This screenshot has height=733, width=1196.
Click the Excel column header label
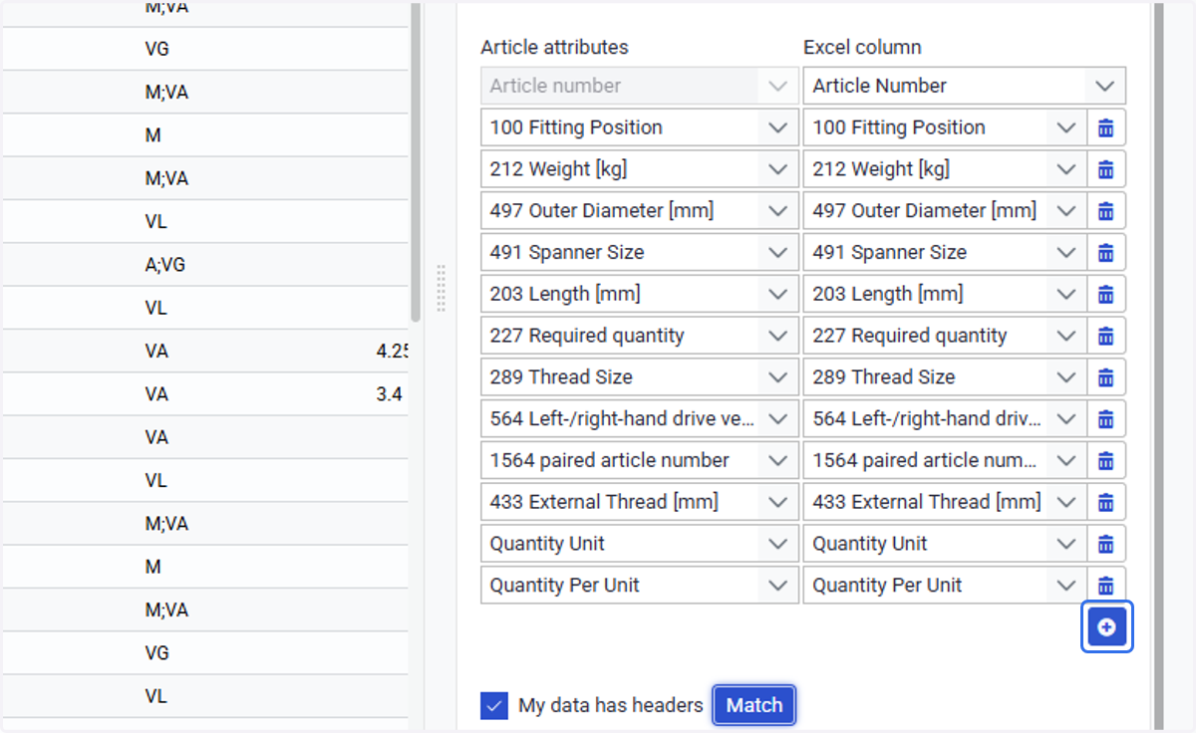(x=862, y=47)
